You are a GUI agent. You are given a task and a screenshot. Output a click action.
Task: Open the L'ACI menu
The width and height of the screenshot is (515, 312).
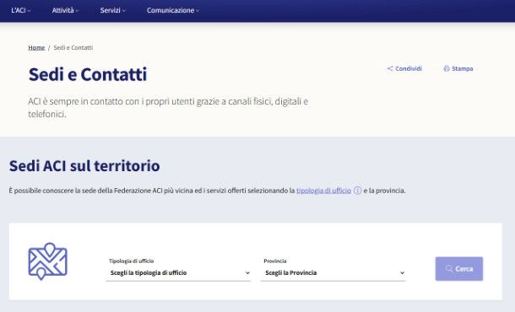click(21, 10)
